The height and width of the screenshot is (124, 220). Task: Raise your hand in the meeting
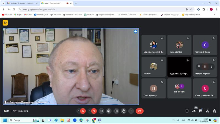pos(123,111)
